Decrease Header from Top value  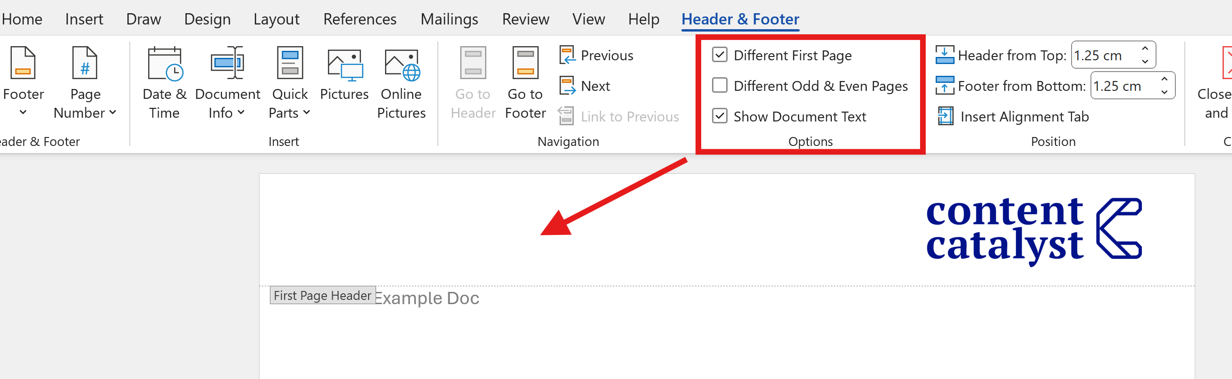coord(1145,61)
